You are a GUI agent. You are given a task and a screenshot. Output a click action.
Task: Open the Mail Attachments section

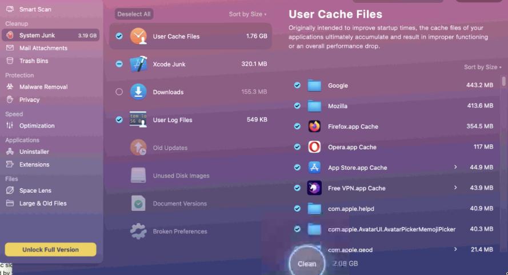pos(43,48)
